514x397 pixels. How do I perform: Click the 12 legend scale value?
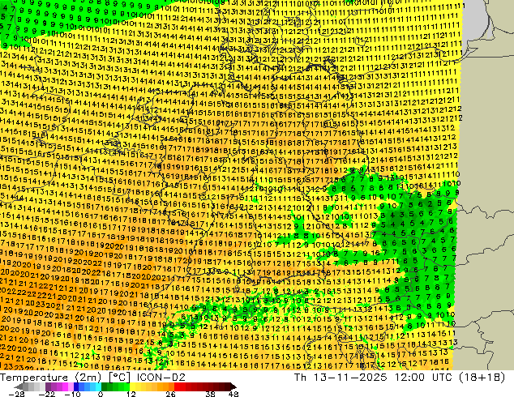tap(131, 394)
